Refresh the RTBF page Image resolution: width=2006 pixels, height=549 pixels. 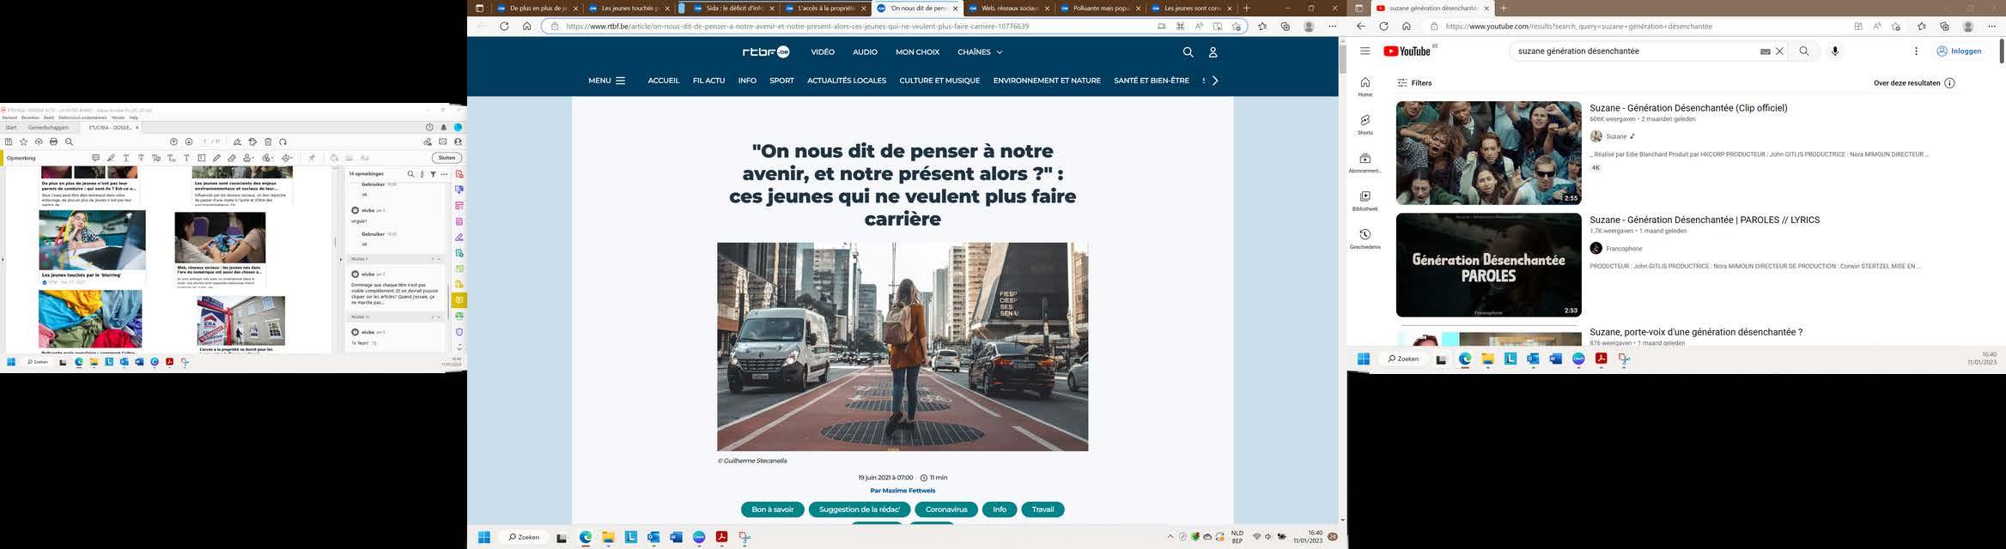click(x=504, y=27)
